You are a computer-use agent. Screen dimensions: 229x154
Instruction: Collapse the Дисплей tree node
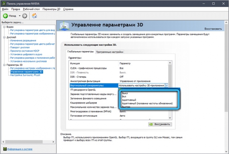4,37
